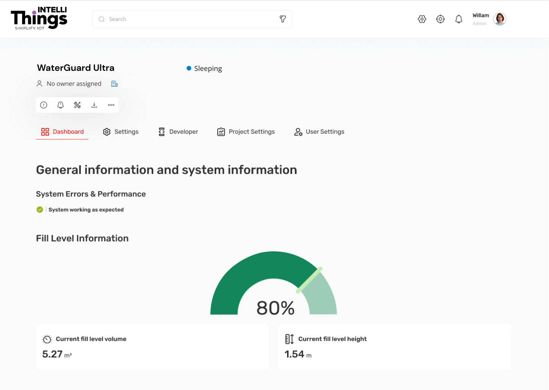549x390 pixels.
Task: Open the settings gear in top header
Action: [x=422, y=19]
